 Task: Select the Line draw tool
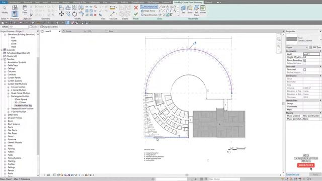(x=160, y=7)
